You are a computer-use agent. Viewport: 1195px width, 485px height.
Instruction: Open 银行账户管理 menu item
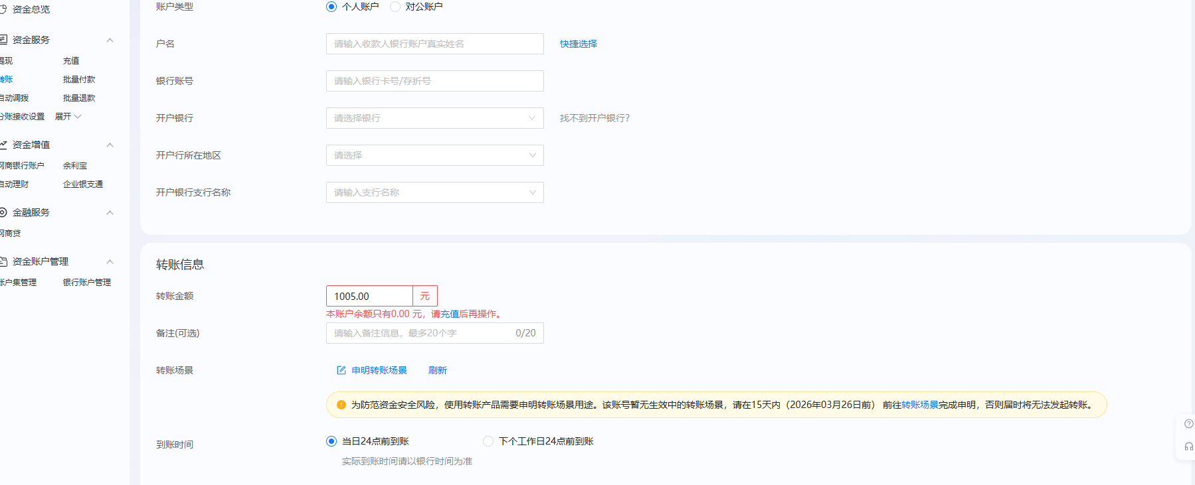point(87,283)
